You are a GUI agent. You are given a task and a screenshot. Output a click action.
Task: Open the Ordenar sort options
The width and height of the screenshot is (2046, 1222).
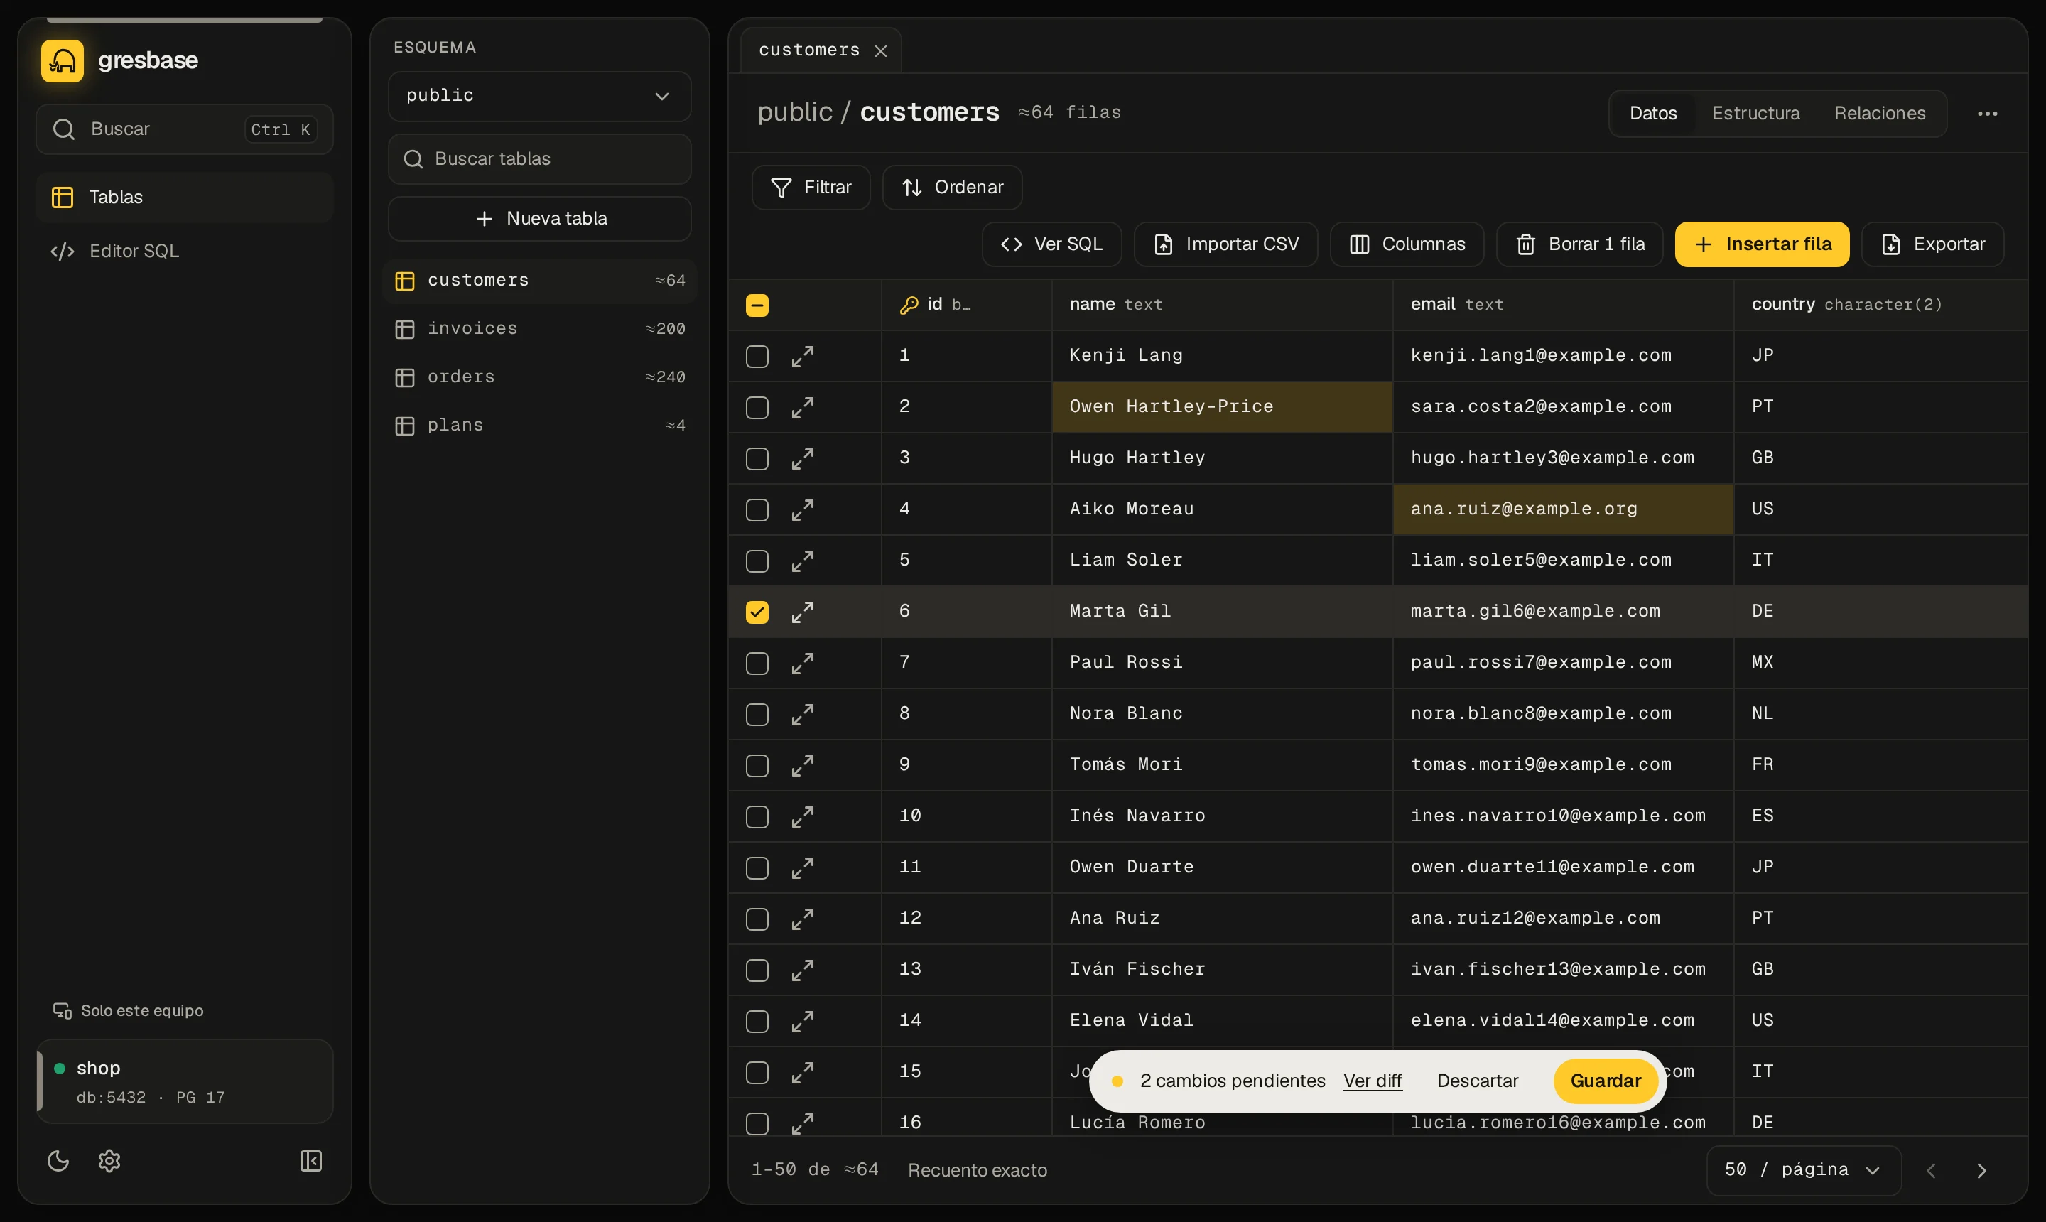coord(953,188)
